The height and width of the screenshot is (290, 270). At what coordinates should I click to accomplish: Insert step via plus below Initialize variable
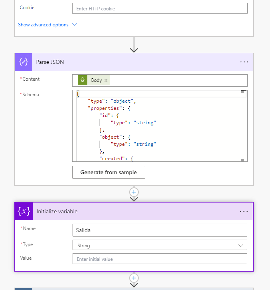[x=134, y=278]
